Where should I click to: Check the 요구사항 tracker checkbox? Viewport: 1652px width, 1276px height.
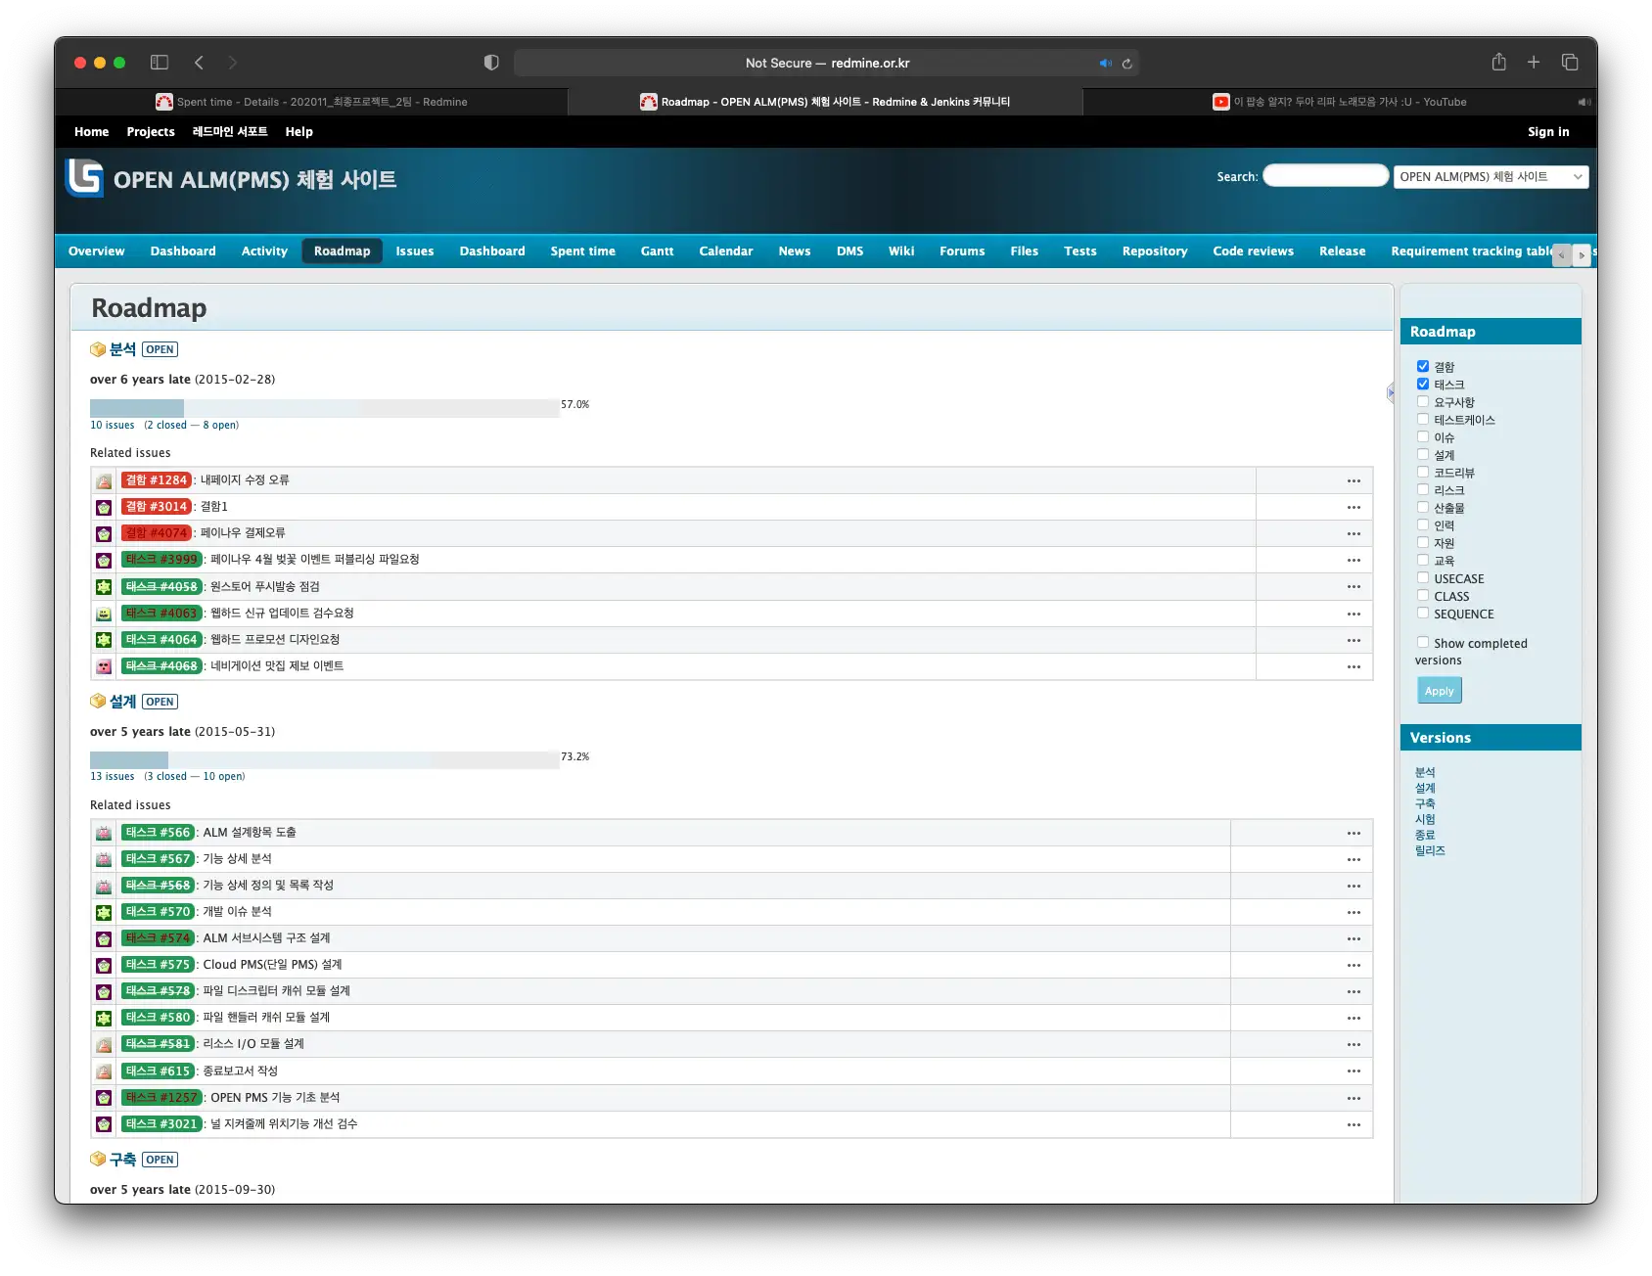tap(1423, 401)
